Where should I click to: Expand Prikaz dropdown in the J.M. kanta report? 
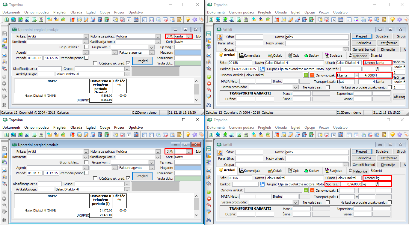click(86, 37)
